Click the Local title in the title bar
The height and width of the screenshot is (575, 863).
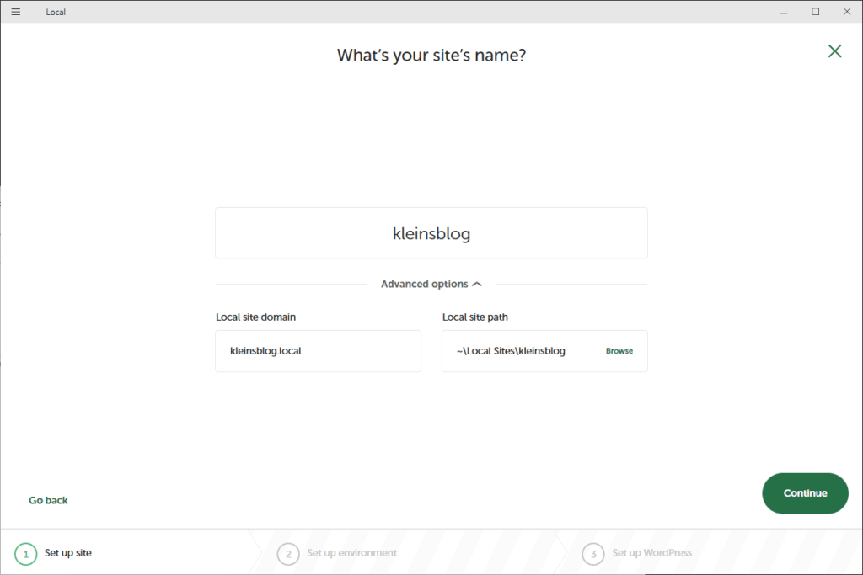pos(56,13)
